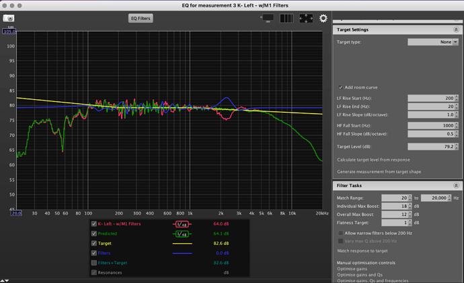The height and width of the screenshot is (283, 464).
Task: Adjust the LF Rise Slope stepper
Action: coord(457,115)
